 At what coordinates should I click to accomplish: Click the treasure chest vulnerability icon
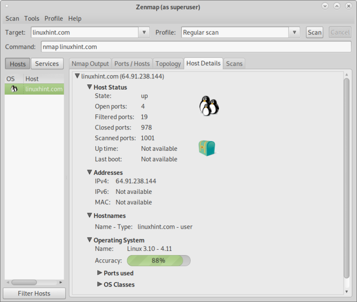tap(207, 148)
